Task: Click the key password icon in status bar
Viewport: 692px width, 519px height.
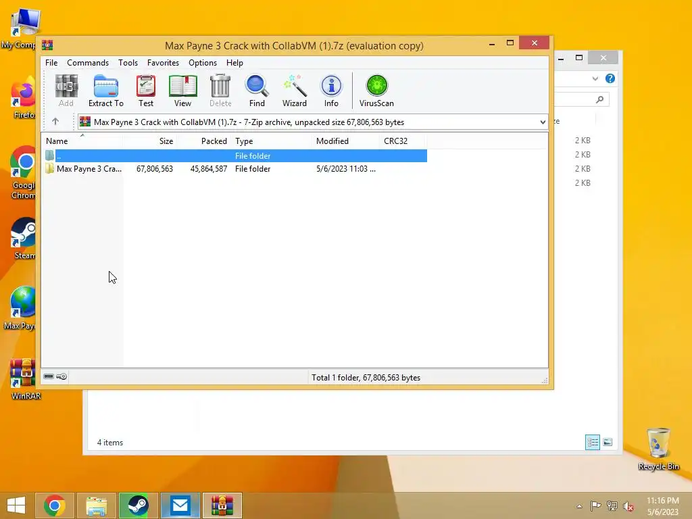Action: pos(61,376)
